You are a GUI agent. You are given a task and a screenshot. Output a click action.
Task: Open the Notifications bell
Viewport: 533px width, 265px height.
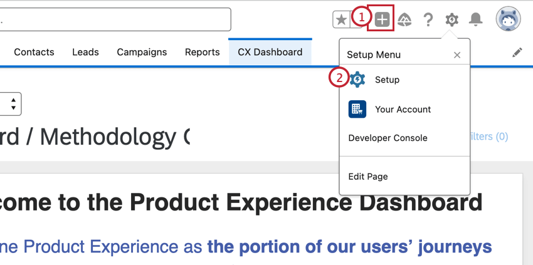tap(476, 20)
